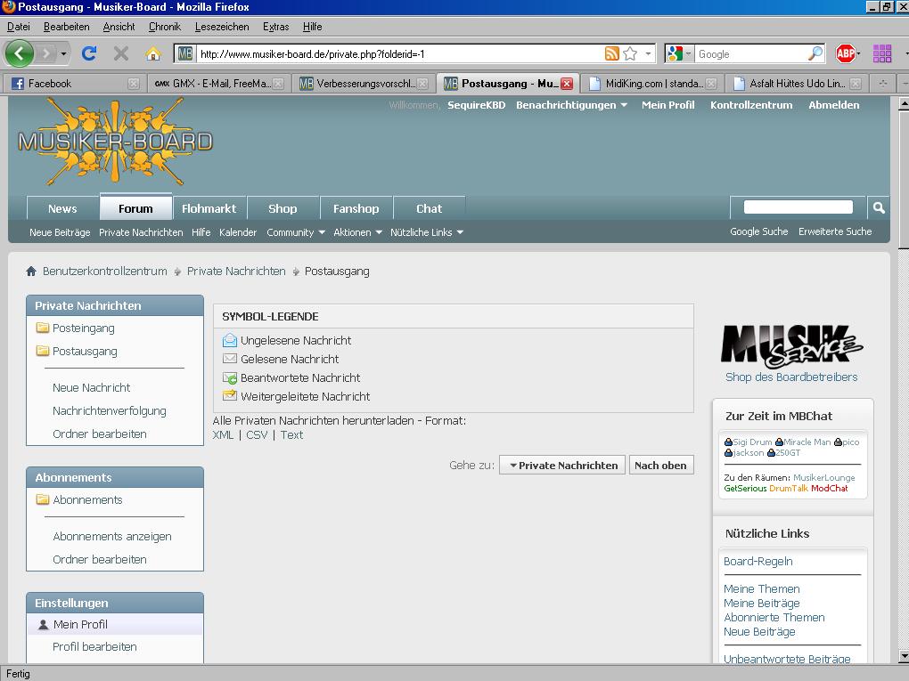
Task: Download messages as XML
Action: click(x=223, y=435)
